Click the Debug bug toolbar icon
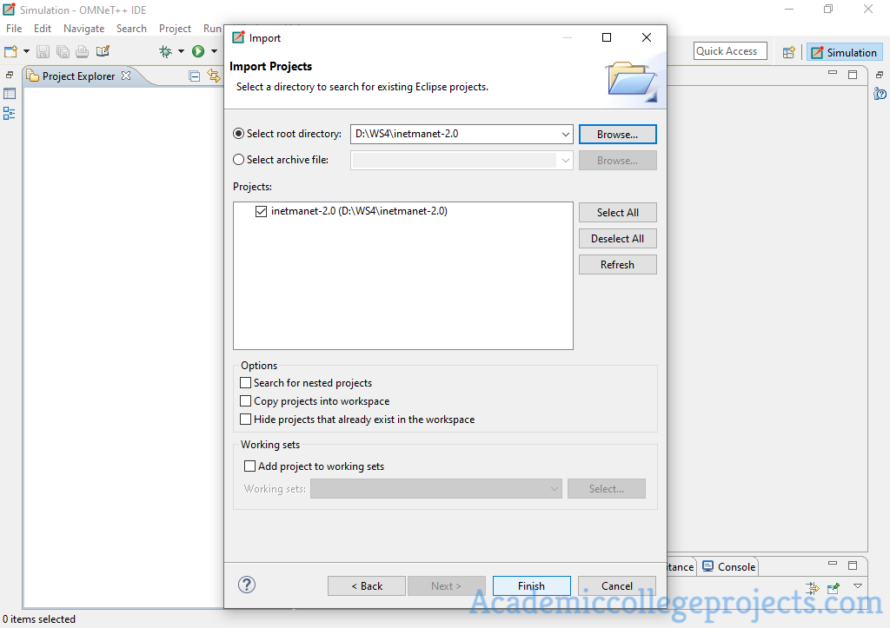890x628 pixels. point(166,51)
